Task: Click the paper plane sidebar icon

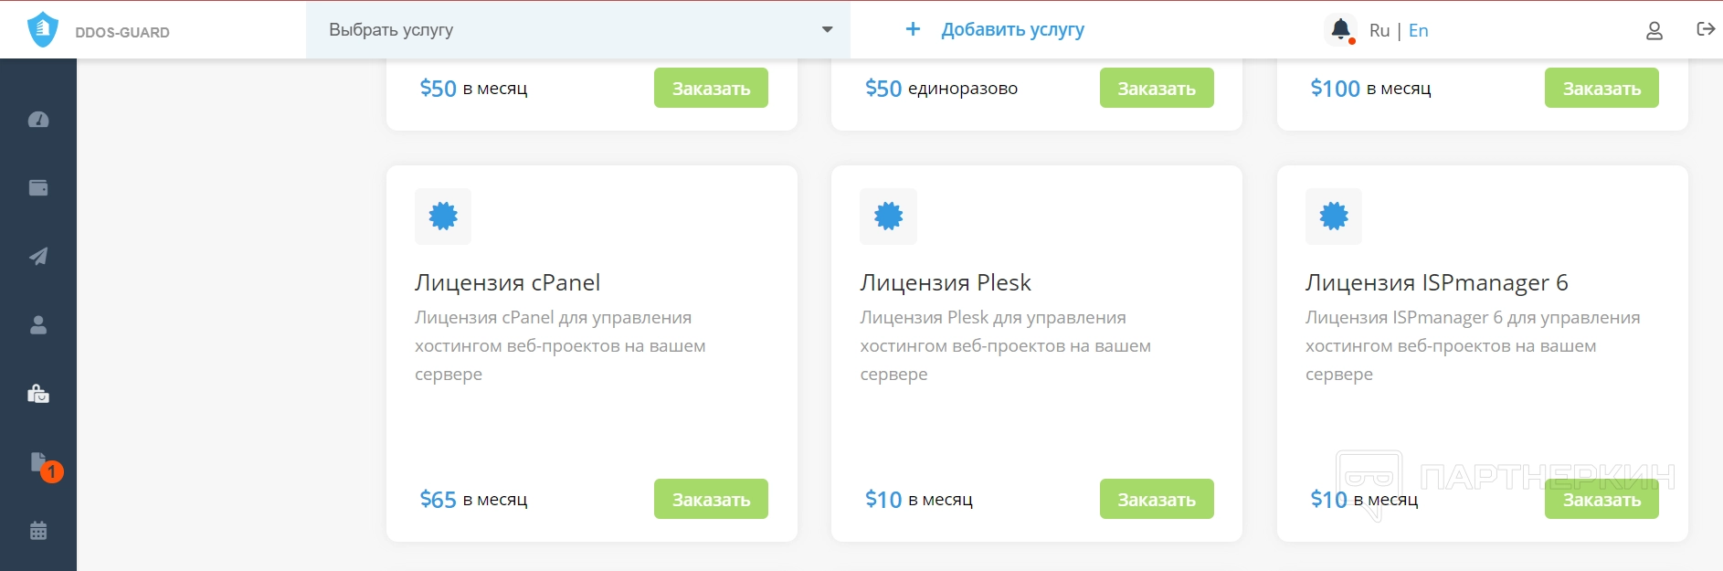Action: point(38,257)
